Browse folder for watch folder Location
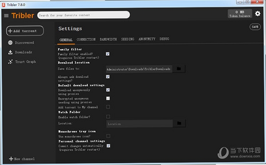 [179, 123]
